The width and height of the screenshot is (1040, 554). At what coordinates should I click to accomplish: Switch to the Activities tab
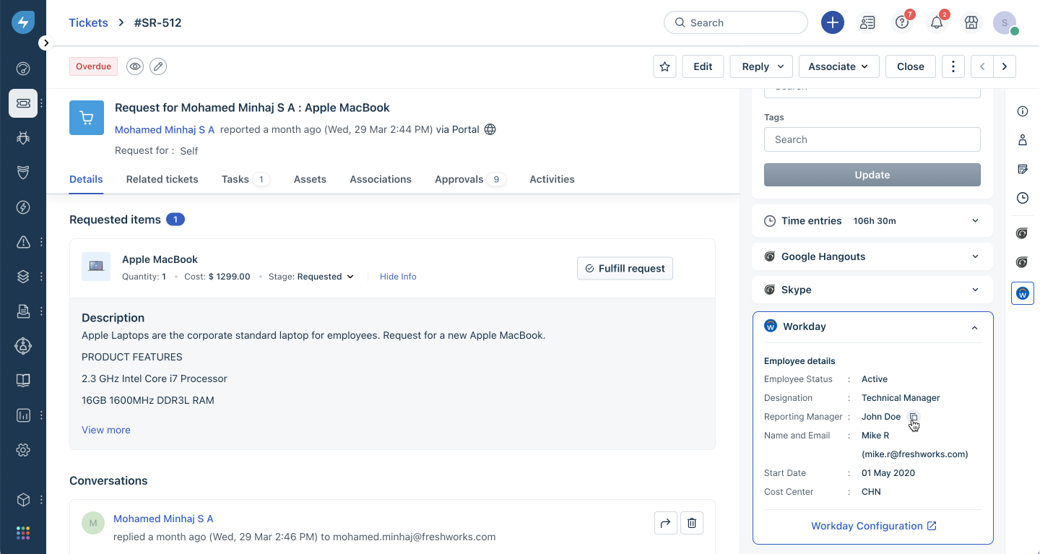(552, 179)
